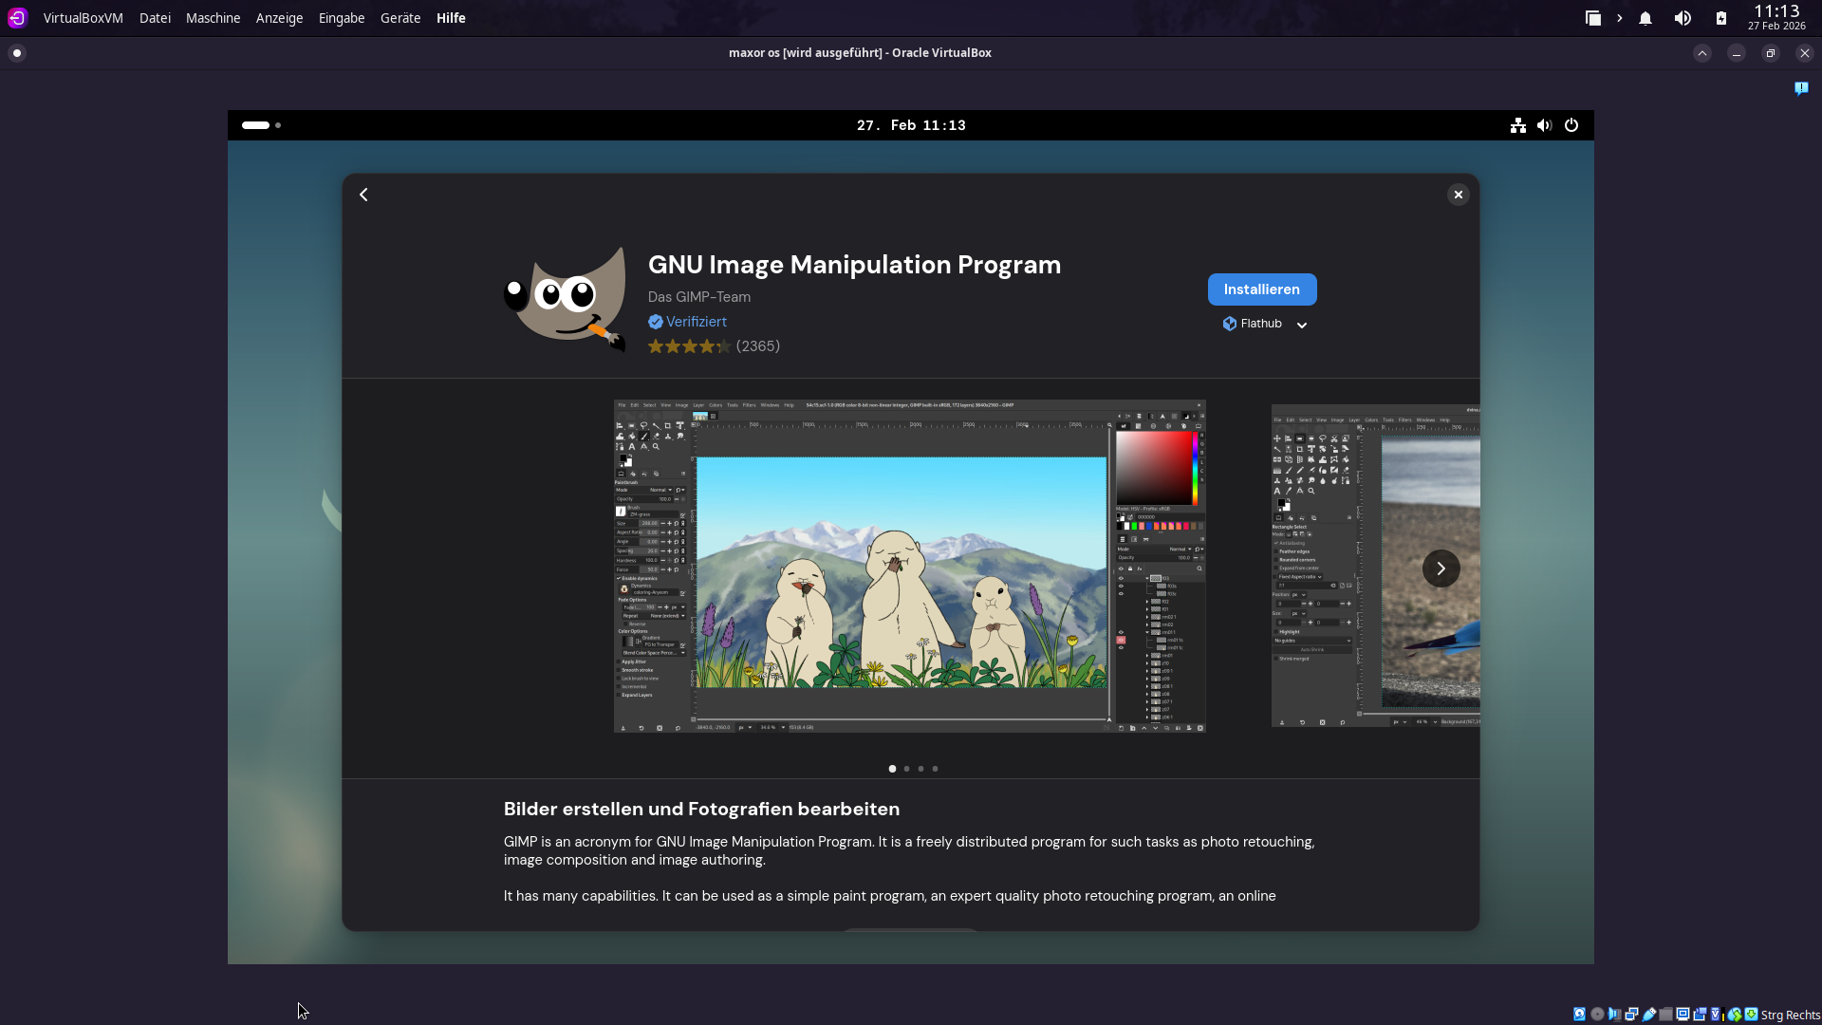This screenshot has width=1822, height=1025.
Task: Click the star rating with 2365 reviews
Action: click(x=713, y=346)
